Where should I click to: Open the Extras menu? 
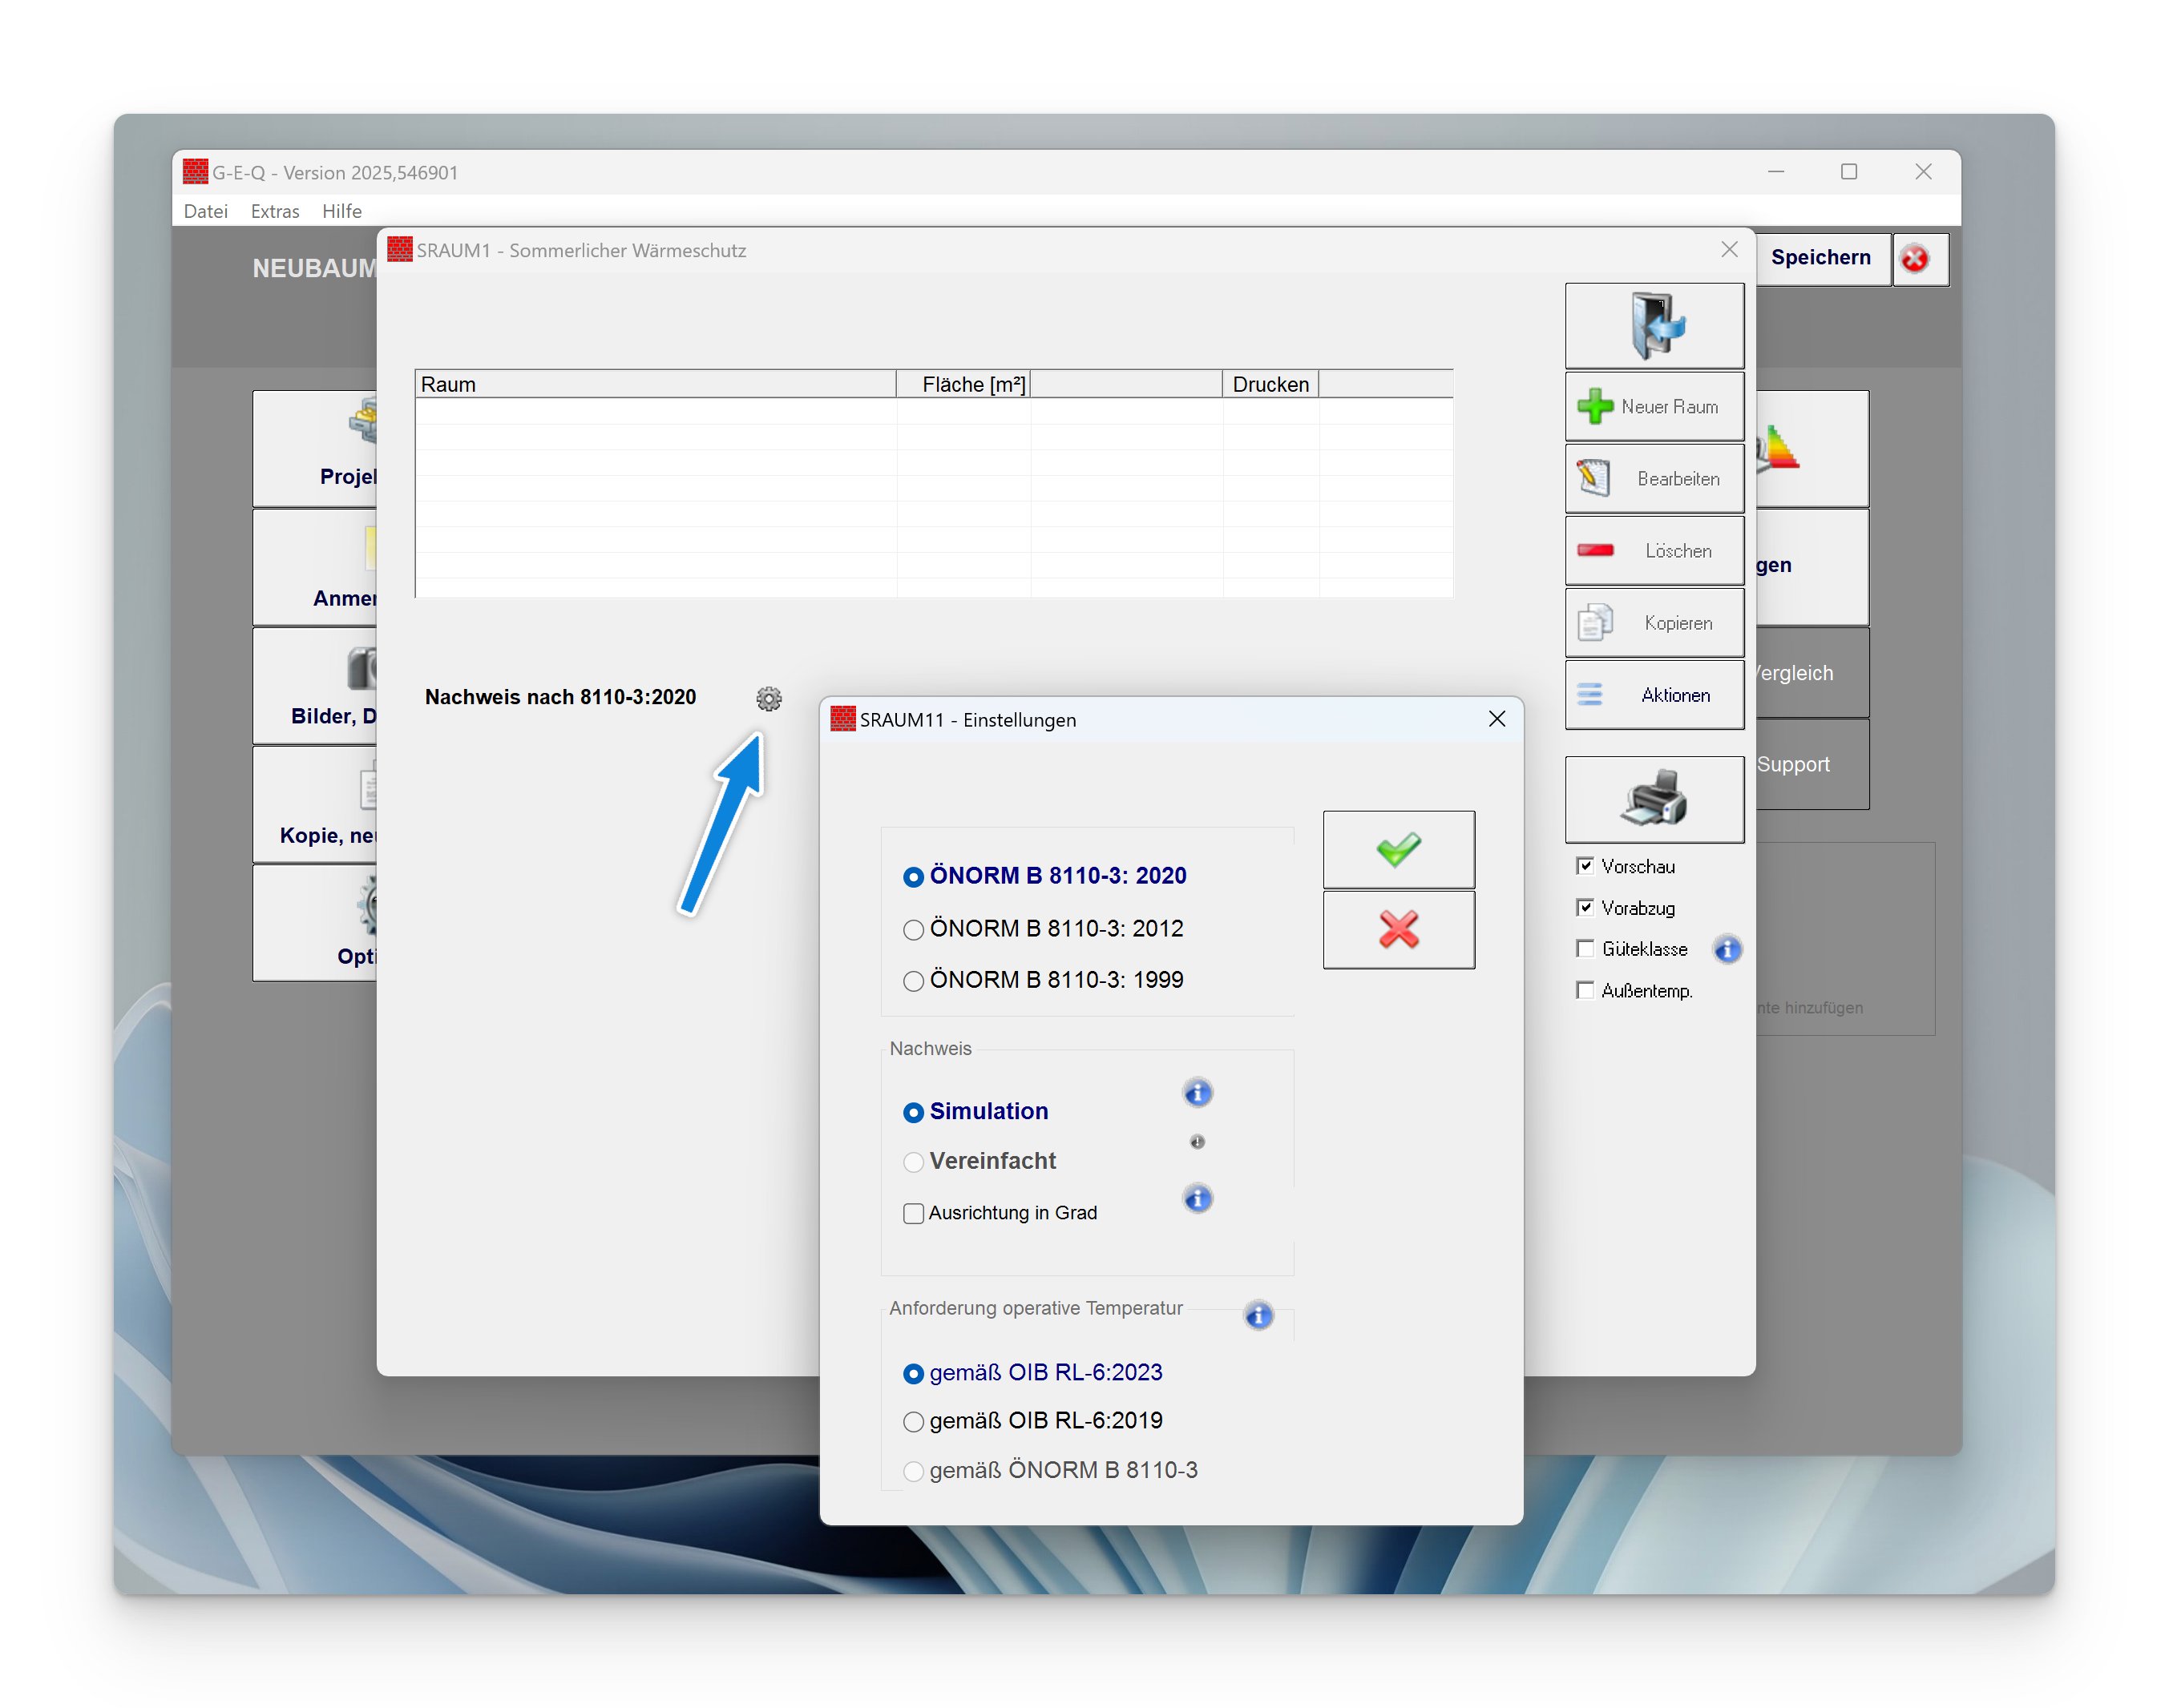tap(274, 211)
